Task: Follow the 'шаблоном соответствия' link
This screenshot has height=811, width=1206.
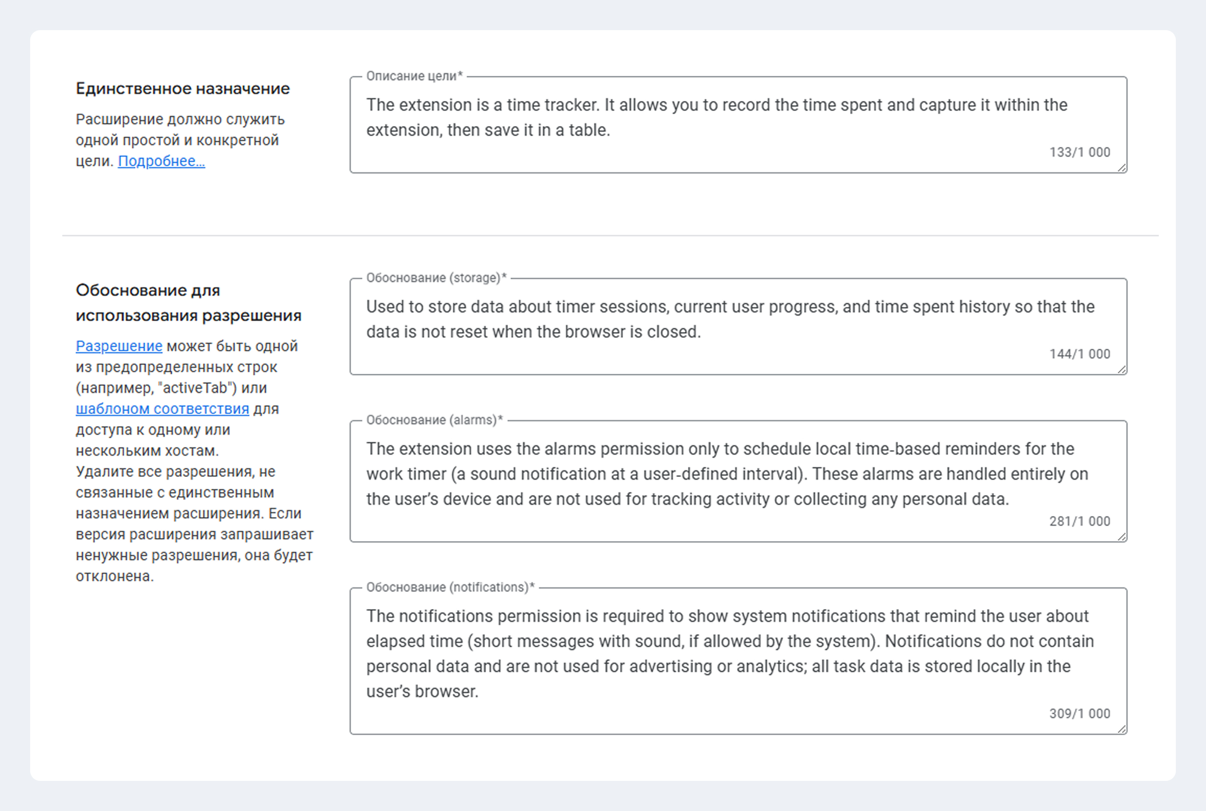Action: [162, 409]
